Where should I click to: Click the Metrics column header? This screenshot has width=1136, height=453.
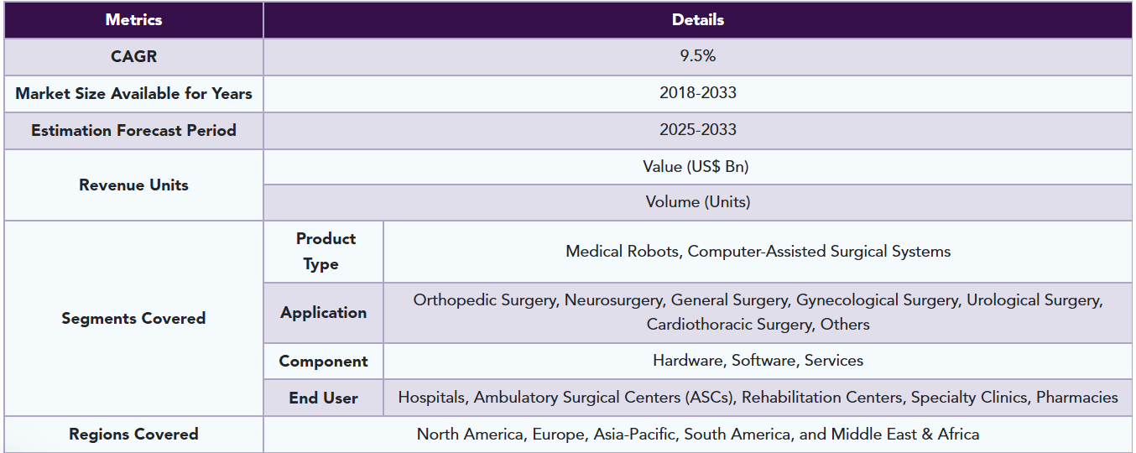(133, 19)
